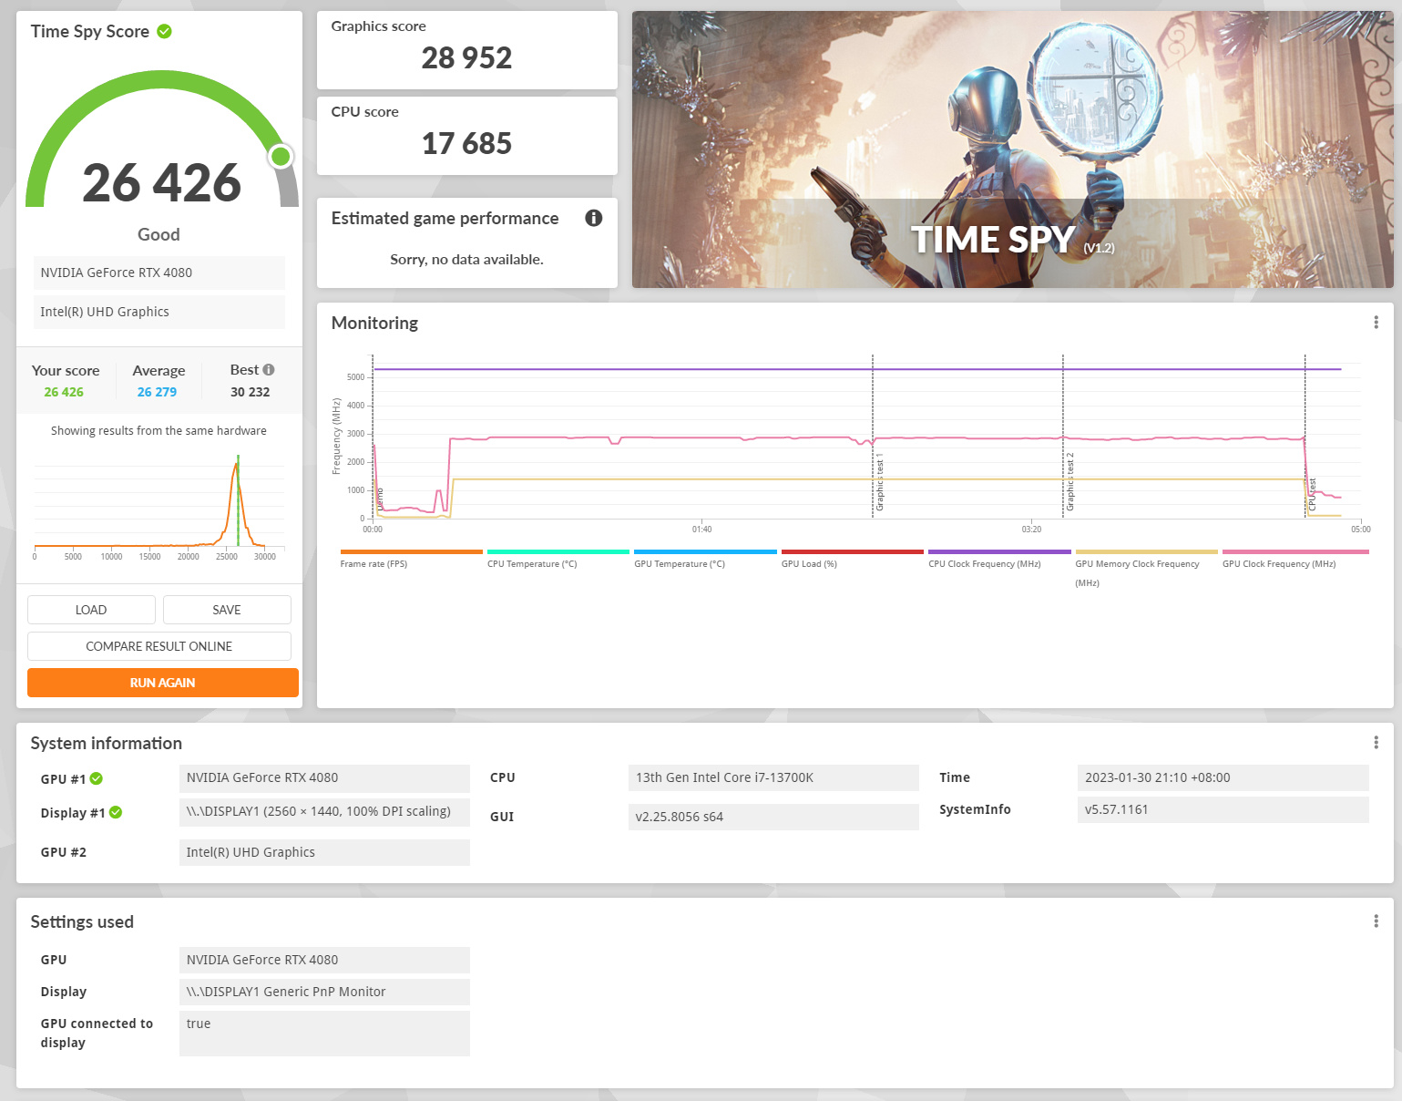This screenshot has height=1101, width=1402.
Task: Open the System information three-dot menu
Action: pyautogui.click(x=1376, y=743)
